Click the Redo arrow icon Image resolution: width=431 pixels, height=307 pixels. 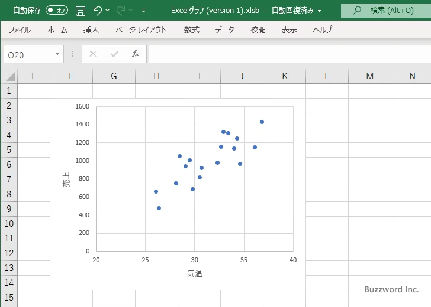(x=121, y=11)
